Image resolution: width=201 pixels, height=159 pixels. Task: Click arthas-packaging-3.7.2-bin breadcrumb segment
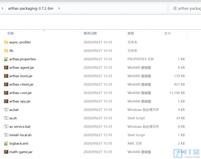[31, 8]
